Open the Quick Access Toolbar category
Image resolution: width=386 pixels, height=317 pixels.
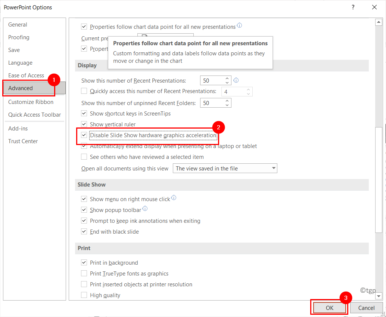coord(34,115)
